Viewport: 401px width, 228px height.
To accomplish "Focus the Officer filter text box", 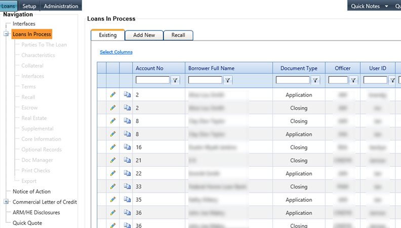I will click(x=338, y=80).
